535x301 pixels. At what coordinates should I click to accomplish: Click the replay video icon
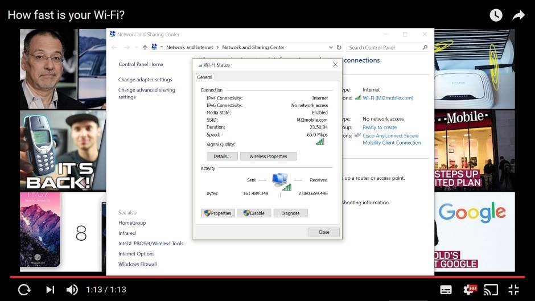click(x=24, y=290)
